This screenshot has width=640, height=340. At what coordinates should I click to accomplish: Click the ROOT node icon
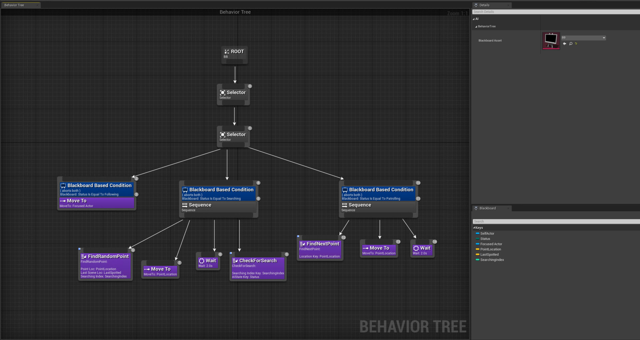pos(226,51)
